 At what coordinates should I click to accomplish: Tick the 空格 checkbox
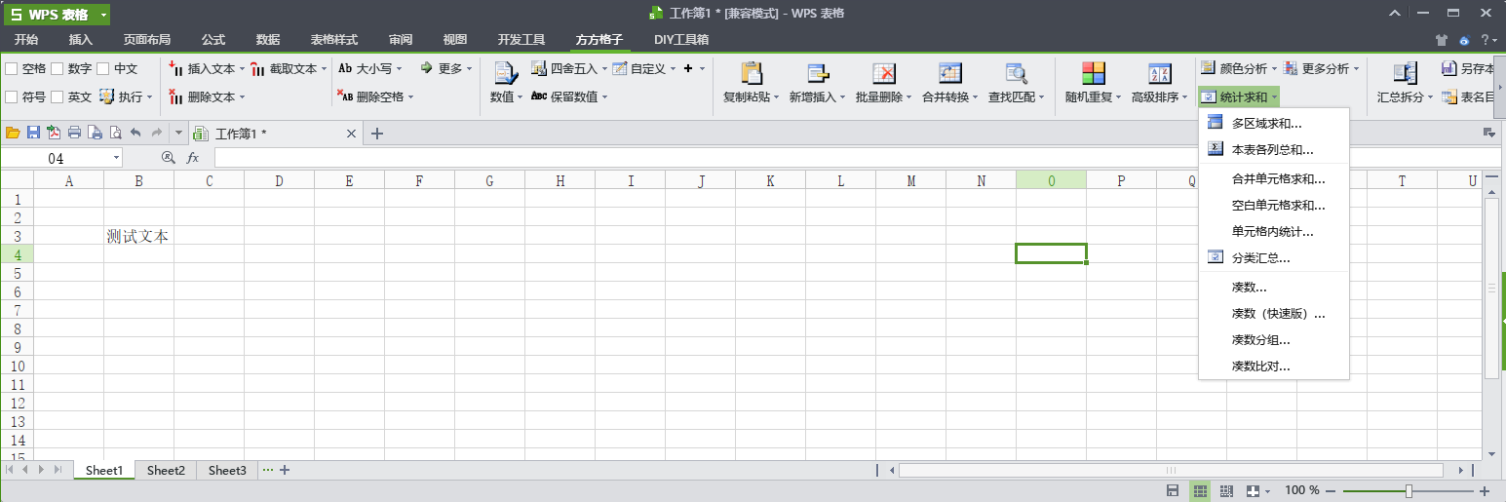12,68
